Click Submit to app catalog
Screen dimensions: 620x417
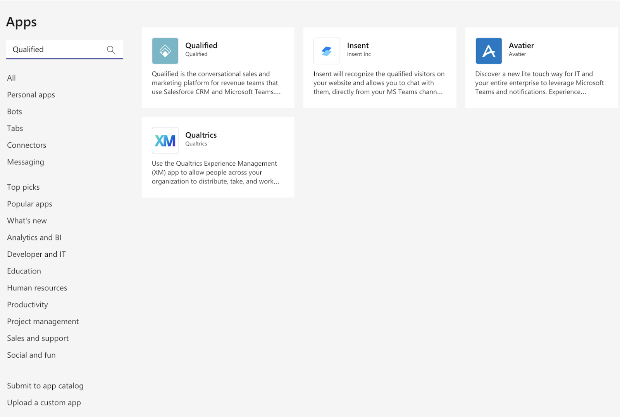point(45,386)
